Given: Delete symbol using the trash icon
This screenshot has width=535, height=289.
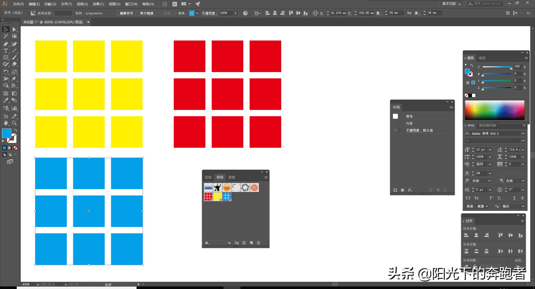Looking at the screenshot, I should pos(258,243).
